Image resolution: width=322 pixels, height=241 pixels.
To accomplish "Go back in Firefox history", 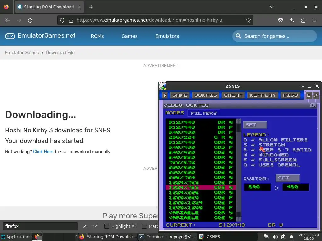I will coord(8,20).
